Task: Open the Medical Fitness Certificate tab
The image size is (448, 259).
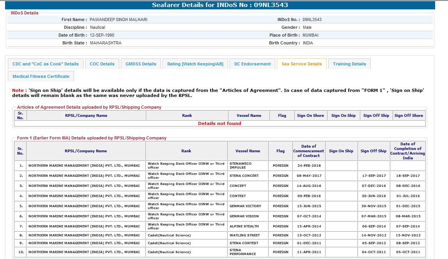Action: click(x=41, y=76)
